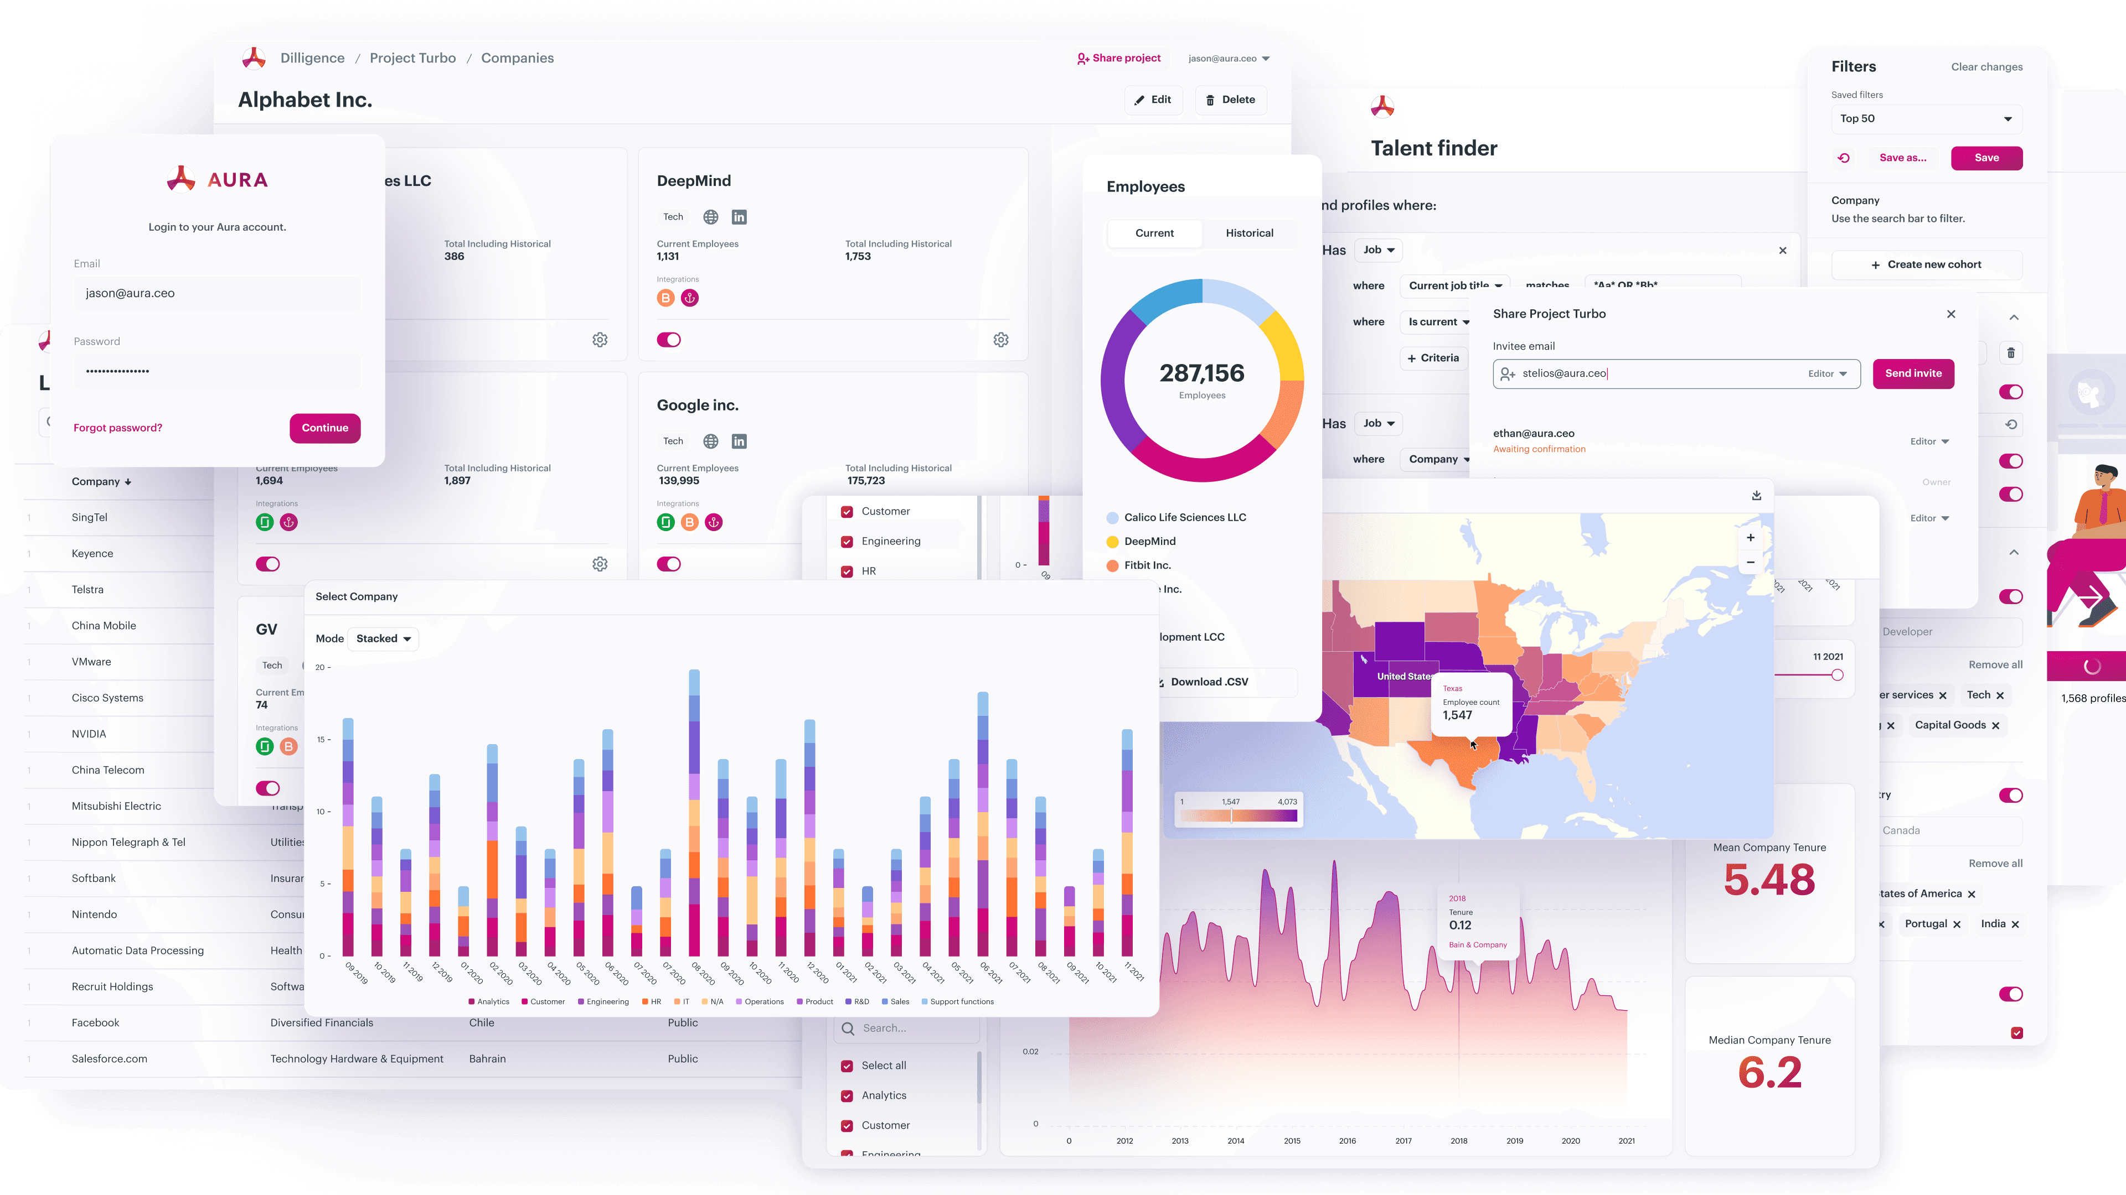Click Continue on login form
2126x1195 pixels.
point(325,428)
